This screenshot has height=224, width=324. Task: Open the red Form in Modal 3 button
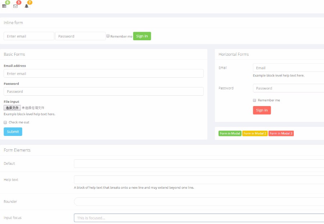point(281,133)
